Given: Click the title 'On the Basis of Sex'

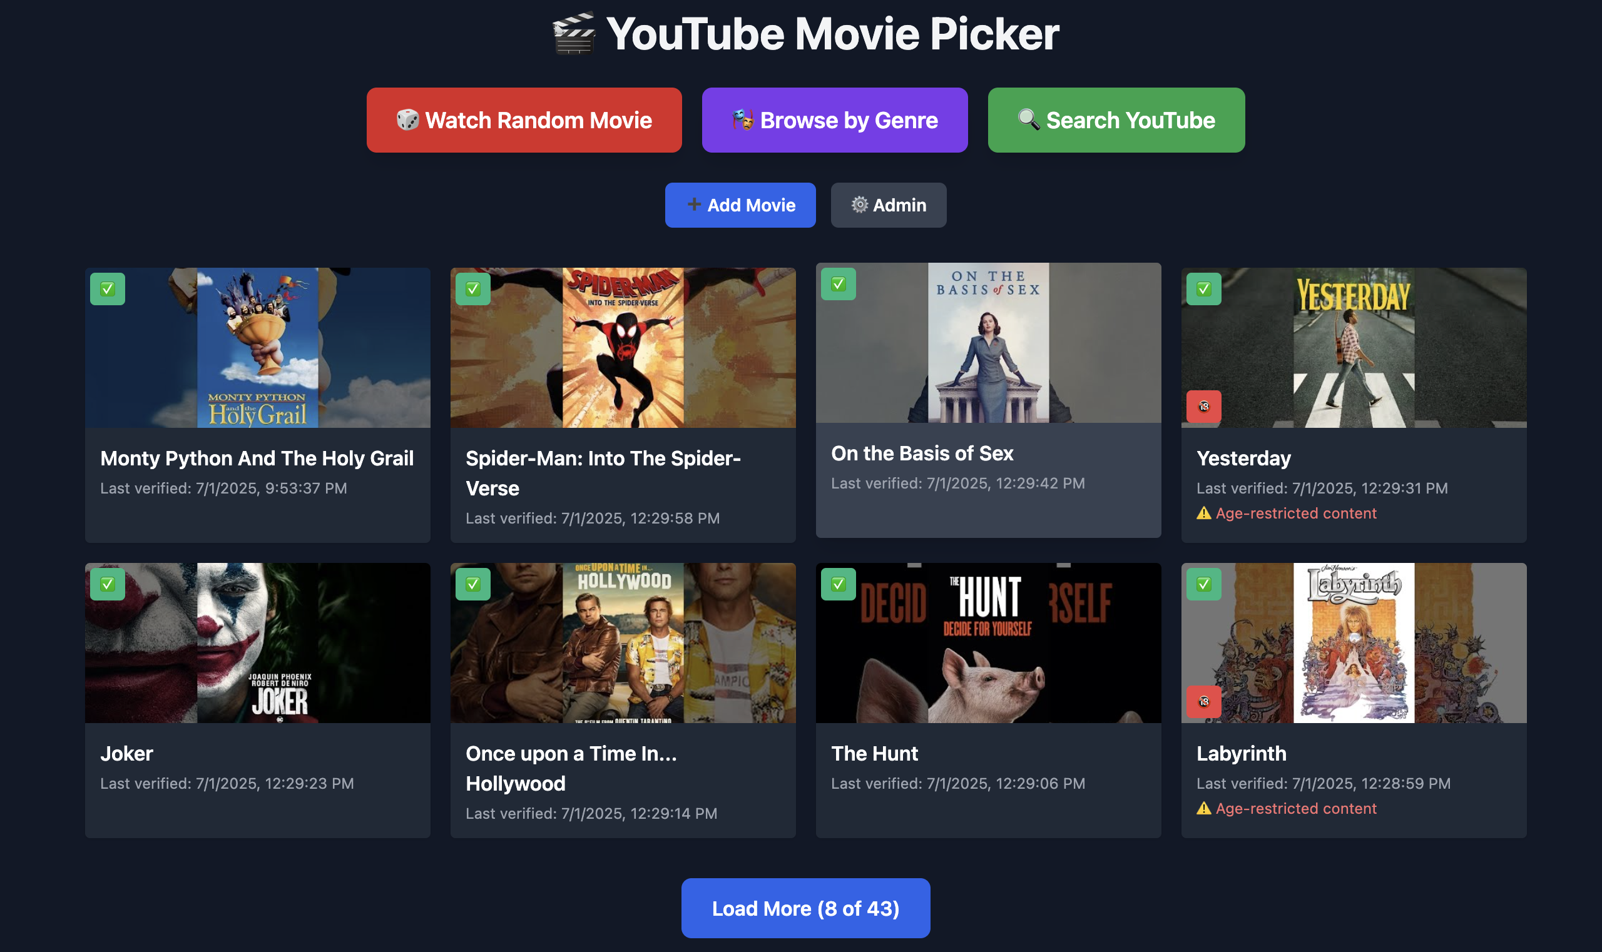Looking at the screenshot, I should 922,453.
